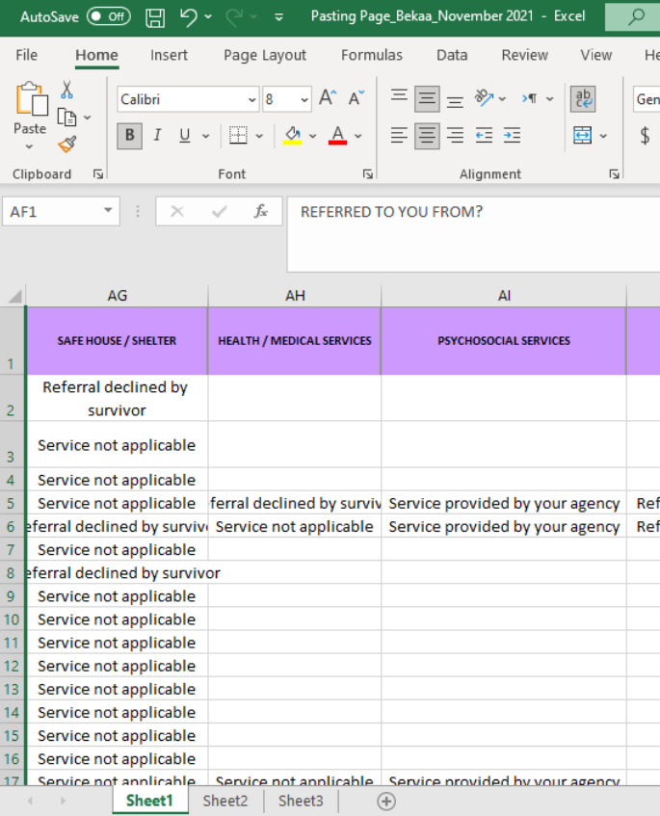Apply Underline formatting
Viewport: 660px width, 816px height.
(184, 136)
